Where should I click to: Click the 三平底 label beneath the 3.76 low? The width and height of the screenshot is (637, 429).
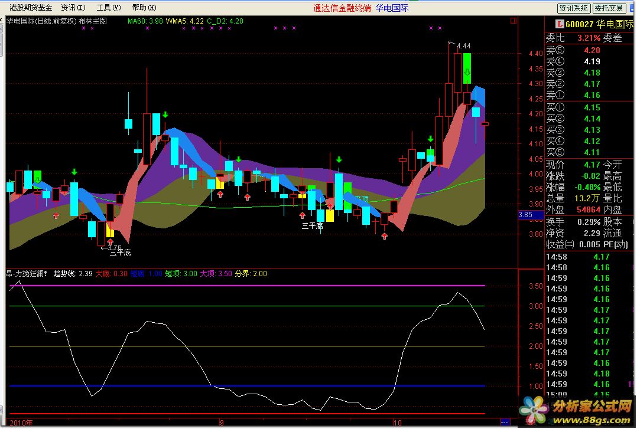pyautogui.click(x=121, y=253)
